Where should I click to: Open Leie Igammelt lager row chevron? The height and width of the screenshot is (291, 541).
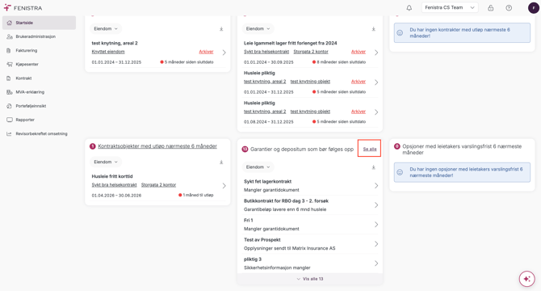(x=376, y=53)
